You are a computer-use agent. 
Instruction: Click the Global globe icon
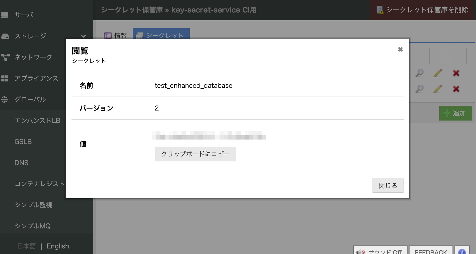tap(5, 99)
